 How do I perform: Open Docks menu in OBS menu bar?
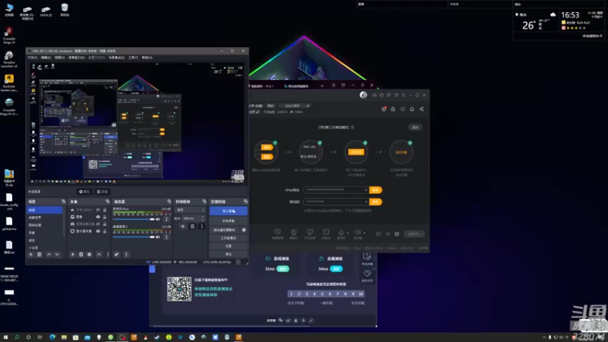coord(77,58)
